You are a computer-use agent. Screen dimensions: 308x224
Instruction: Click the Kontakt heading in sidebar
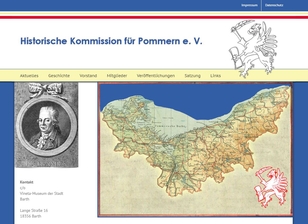27,182
